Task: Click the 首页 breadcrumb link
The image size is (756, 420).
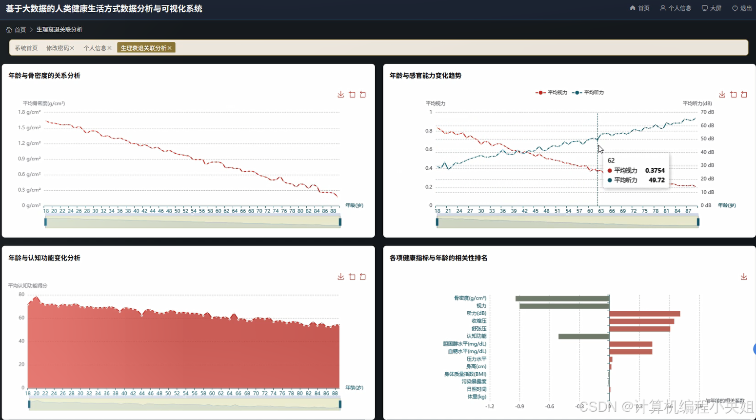Action: [x=16, y=30]
